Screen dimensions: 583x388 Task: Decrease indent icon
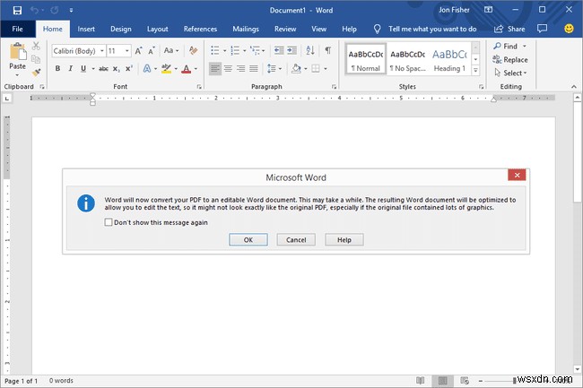[279, 50]
